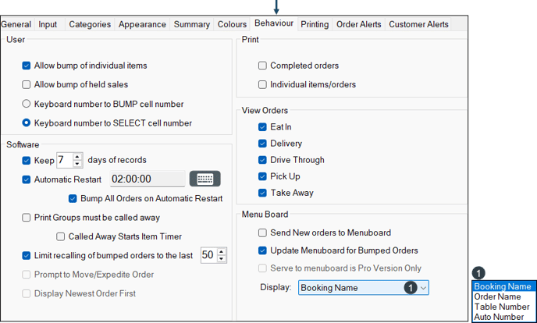
Task: Enable Send New orders to Menuboard
Action: [262, 233]
